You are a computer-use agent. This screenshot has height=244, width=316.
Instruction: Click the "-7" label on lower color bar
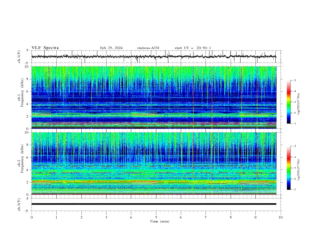[294, 190]
